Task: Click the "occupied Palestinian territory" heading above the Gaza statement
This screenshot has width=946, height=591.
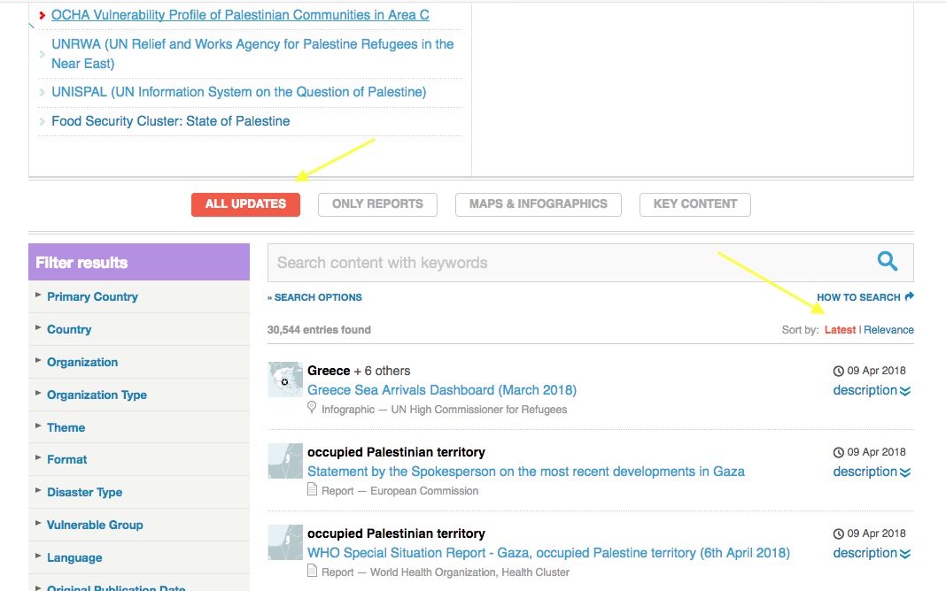Action: pos(396,452)
